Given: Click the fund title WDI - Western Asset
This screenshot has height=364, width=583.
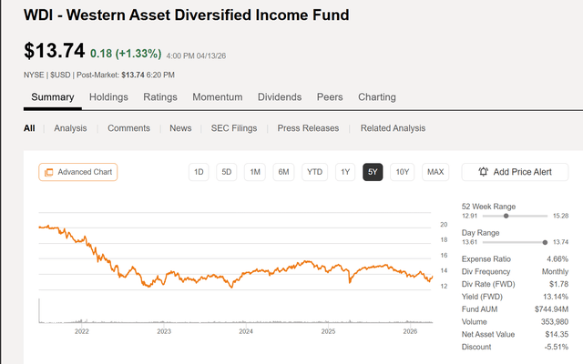Looking at the screenshot, I should click(186, 15).
